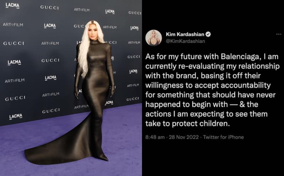
Task: Open the three-dot more options menu
Action: pos(278,34)
